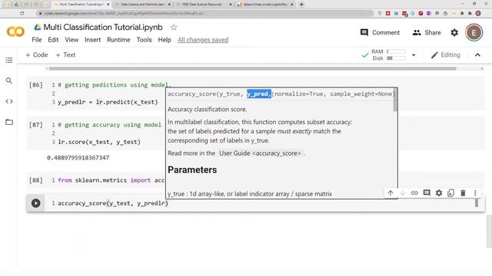Image resolution: width=492 pixels, height=276 pixels.
Task: Add a new Text cell
Action: [65, 54]
